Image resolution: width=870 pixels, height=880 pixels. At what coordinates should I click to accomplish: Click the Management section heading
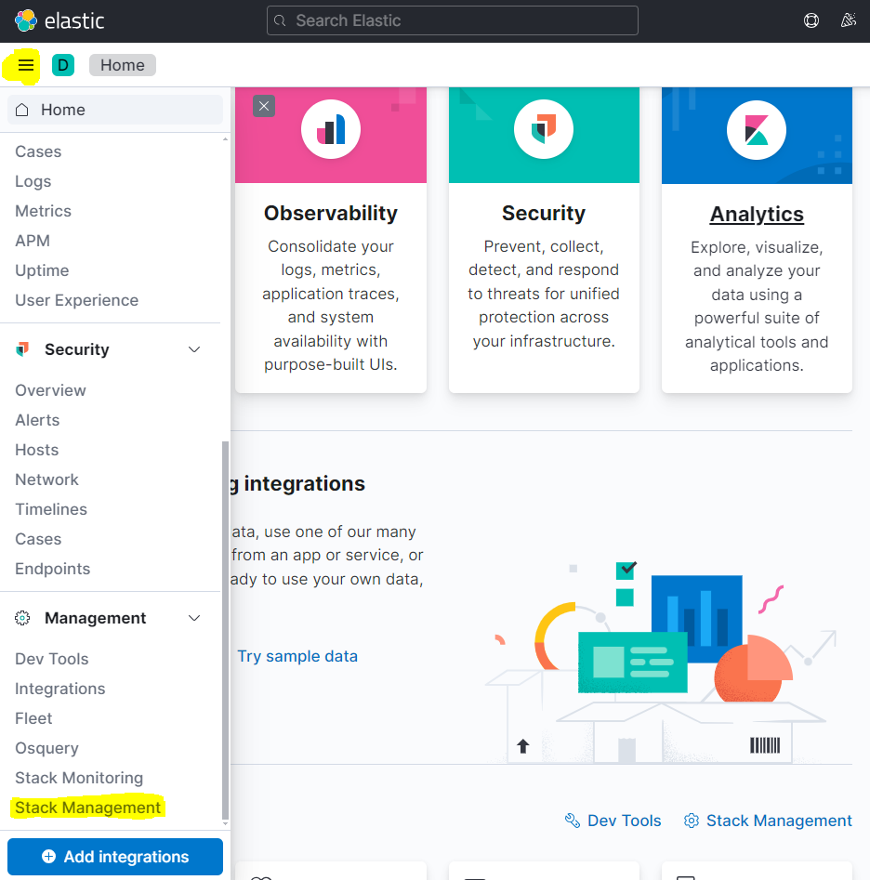pos(96,618)
